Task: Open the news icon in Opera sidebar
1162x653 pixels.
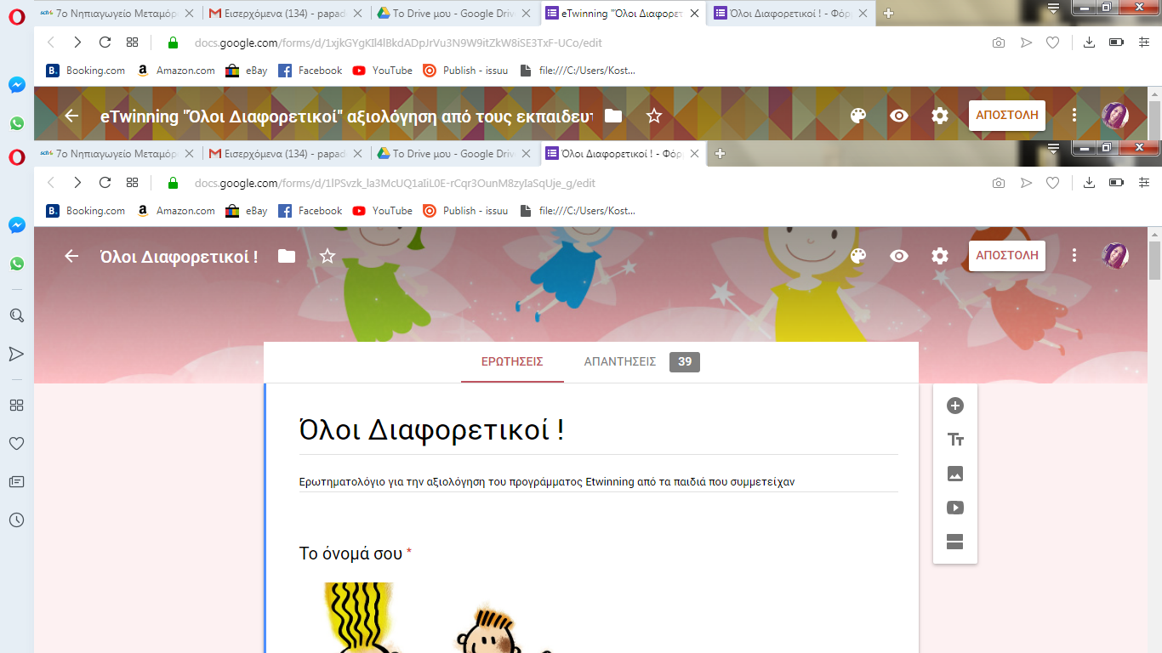Action: pyautogui.click(x=16, y=481)
